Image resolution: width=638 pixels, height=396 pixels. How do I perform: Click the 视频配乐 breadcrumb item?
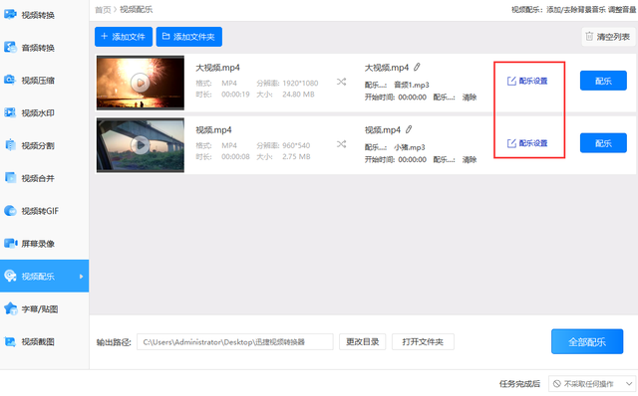[136, 9]
